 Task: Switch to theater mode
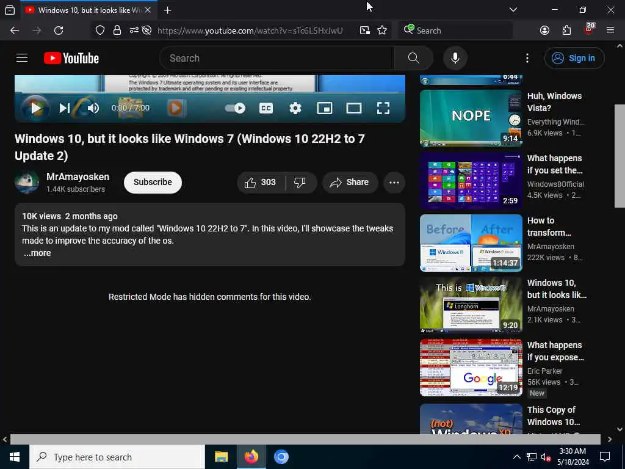click(x=353, y=108)
